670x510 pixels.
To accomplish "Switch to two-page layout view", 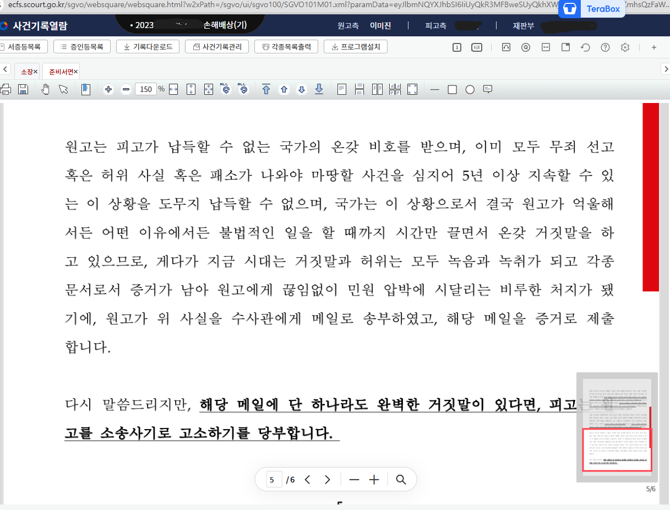I will click(x=377, y=89).
